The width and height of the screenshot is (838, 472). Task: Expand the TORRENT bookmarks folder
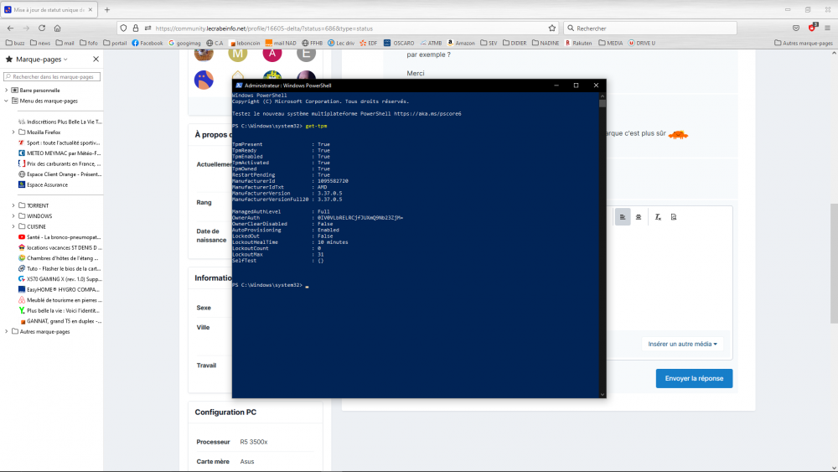click(x=39, y=205)
